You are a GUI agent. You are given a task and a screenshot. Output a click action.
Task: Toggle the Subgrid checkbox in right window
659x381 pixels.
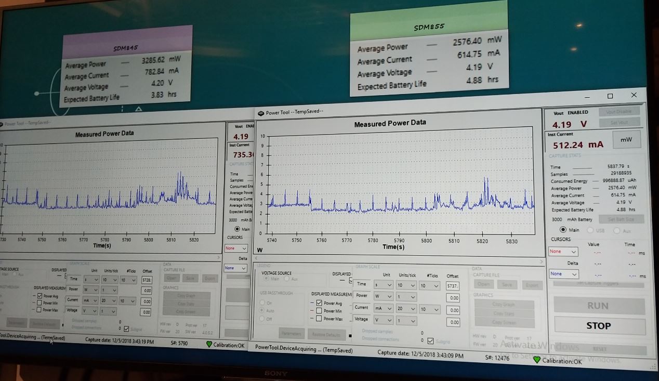430,341
